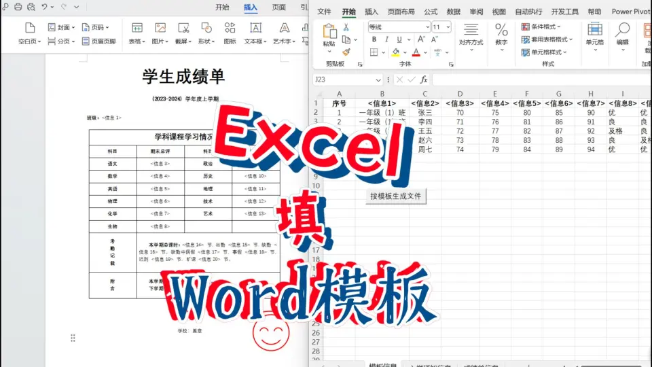This screenshot has height=367, width=652.
Task: Click the undo arrow in the Word toolbar
Action: point(44,7)
